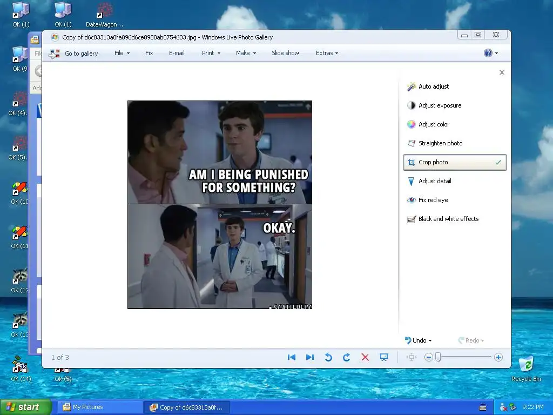The image size is (553, 415).
Task: Click the keyboard icon in the tray
Action: (483, 407)
